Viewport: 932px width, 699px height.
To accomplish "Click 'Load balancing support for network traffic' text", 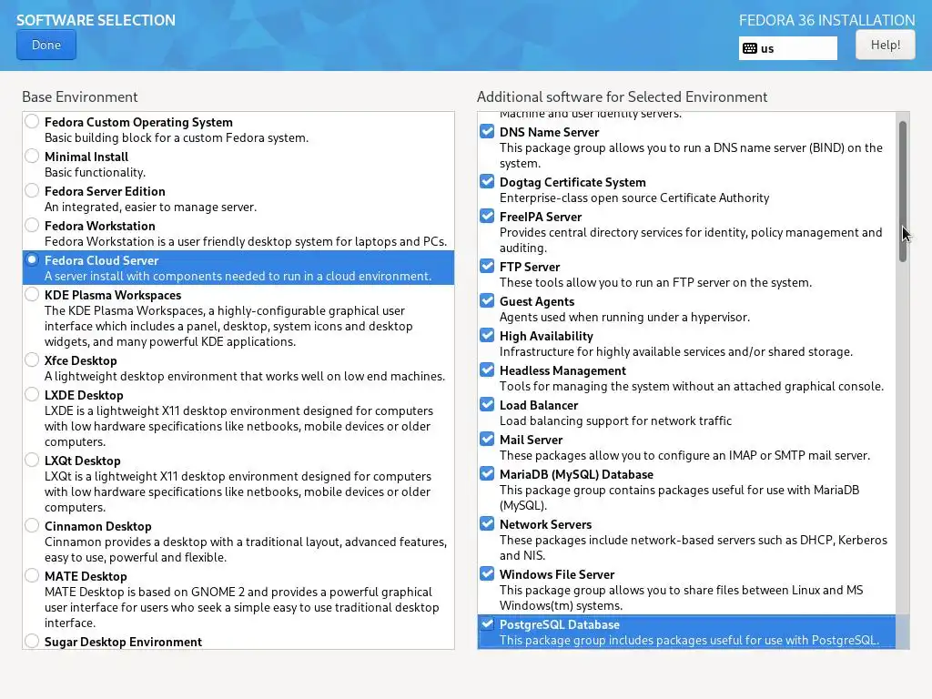I will tap(615, 420).
